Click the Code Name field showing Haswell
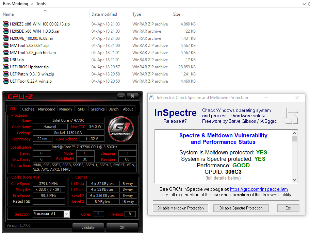Screen dimensions: 310x237 click(50, 126)
